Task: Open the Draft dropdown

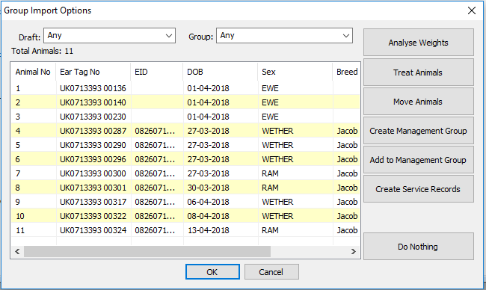Action: [x=109, y=36]
